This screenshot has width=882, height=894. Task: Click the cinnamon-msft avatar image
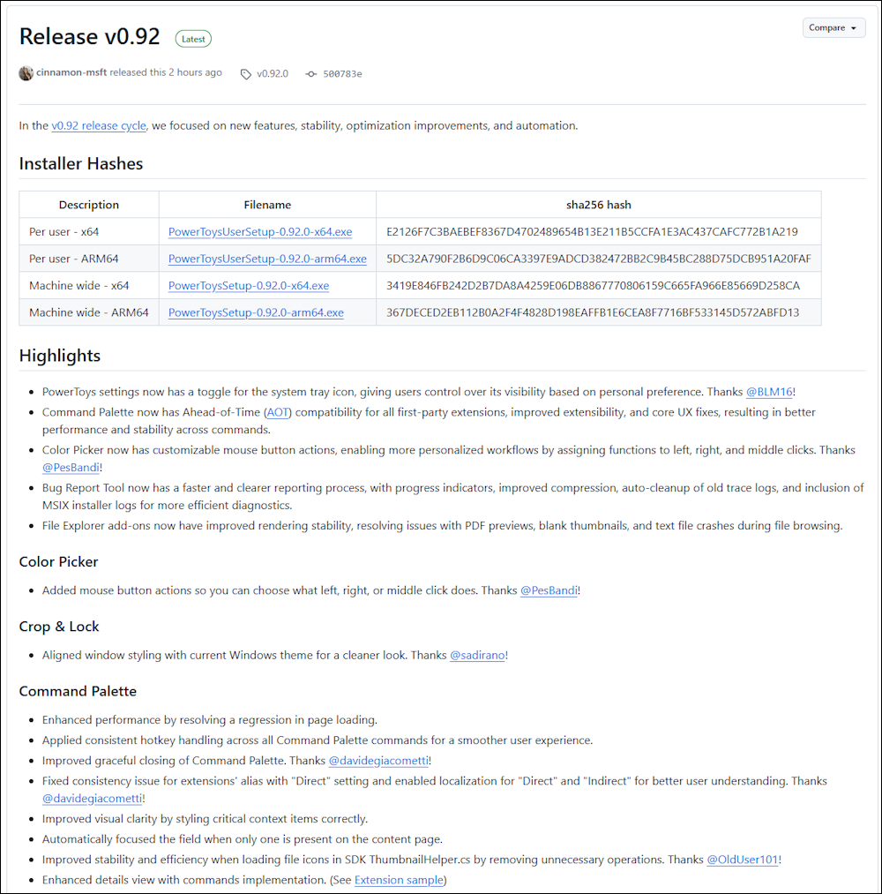click(26, 73)
